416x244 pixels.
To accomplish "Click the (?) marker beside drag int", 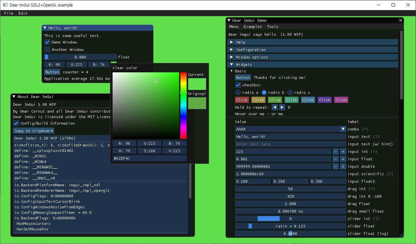I will [x=372, y=189].
